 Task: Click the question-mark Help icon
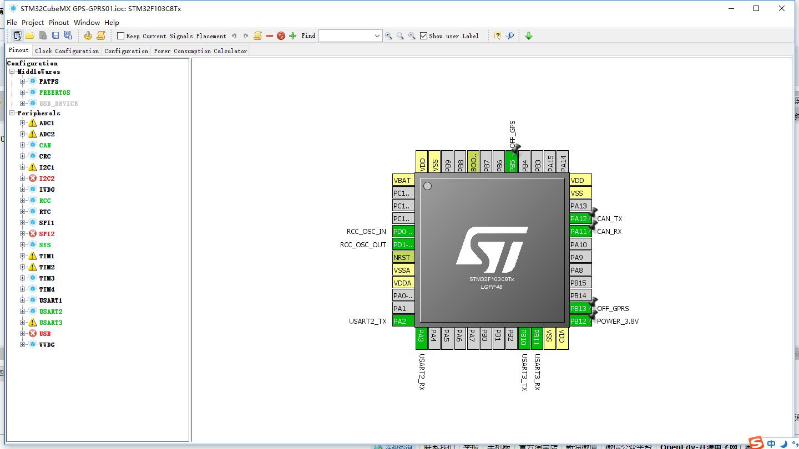(x=497, y=36)
